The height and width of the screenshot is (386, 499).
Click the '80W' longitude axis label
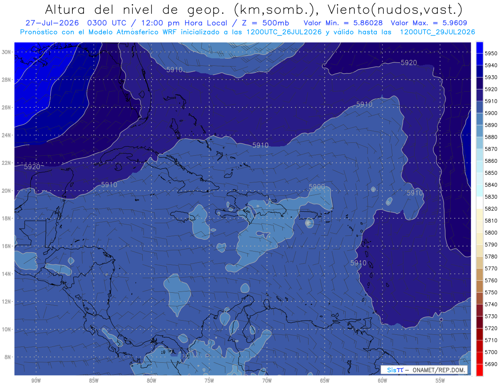click(x=151, y=381)
